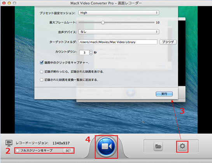Image resolution: width=212 pixels, height=163 pixels.
Task: Click the monitor camera record-region icon
Action: [x=9, y=143]
